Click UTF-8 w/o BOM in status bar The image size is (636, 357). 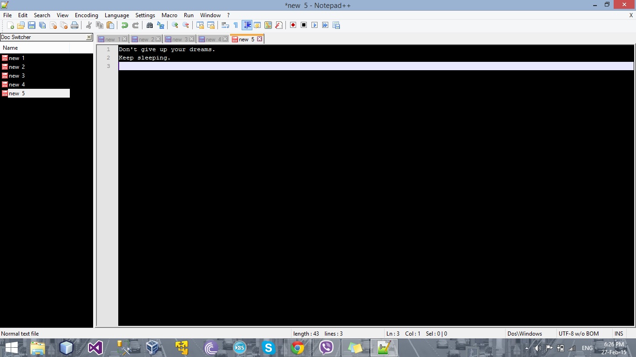tap(579, 334)
